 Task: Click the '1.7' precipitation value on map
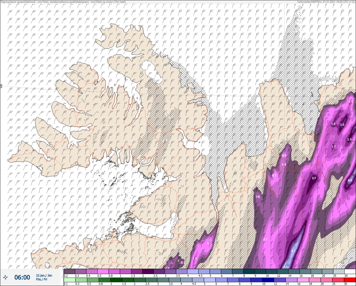coord(333,147)
